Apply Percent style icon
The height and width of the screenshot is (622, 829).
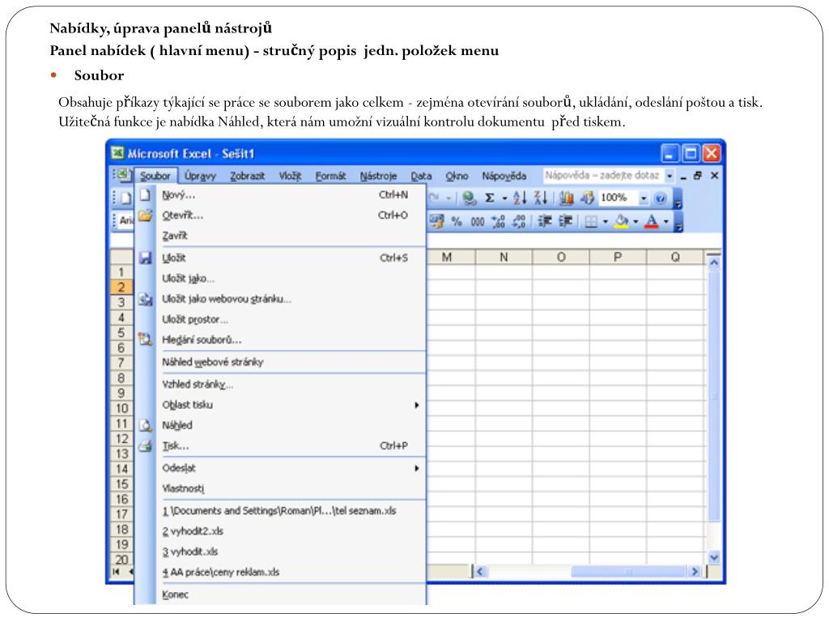pyautogui.click(x=457, y=222)
